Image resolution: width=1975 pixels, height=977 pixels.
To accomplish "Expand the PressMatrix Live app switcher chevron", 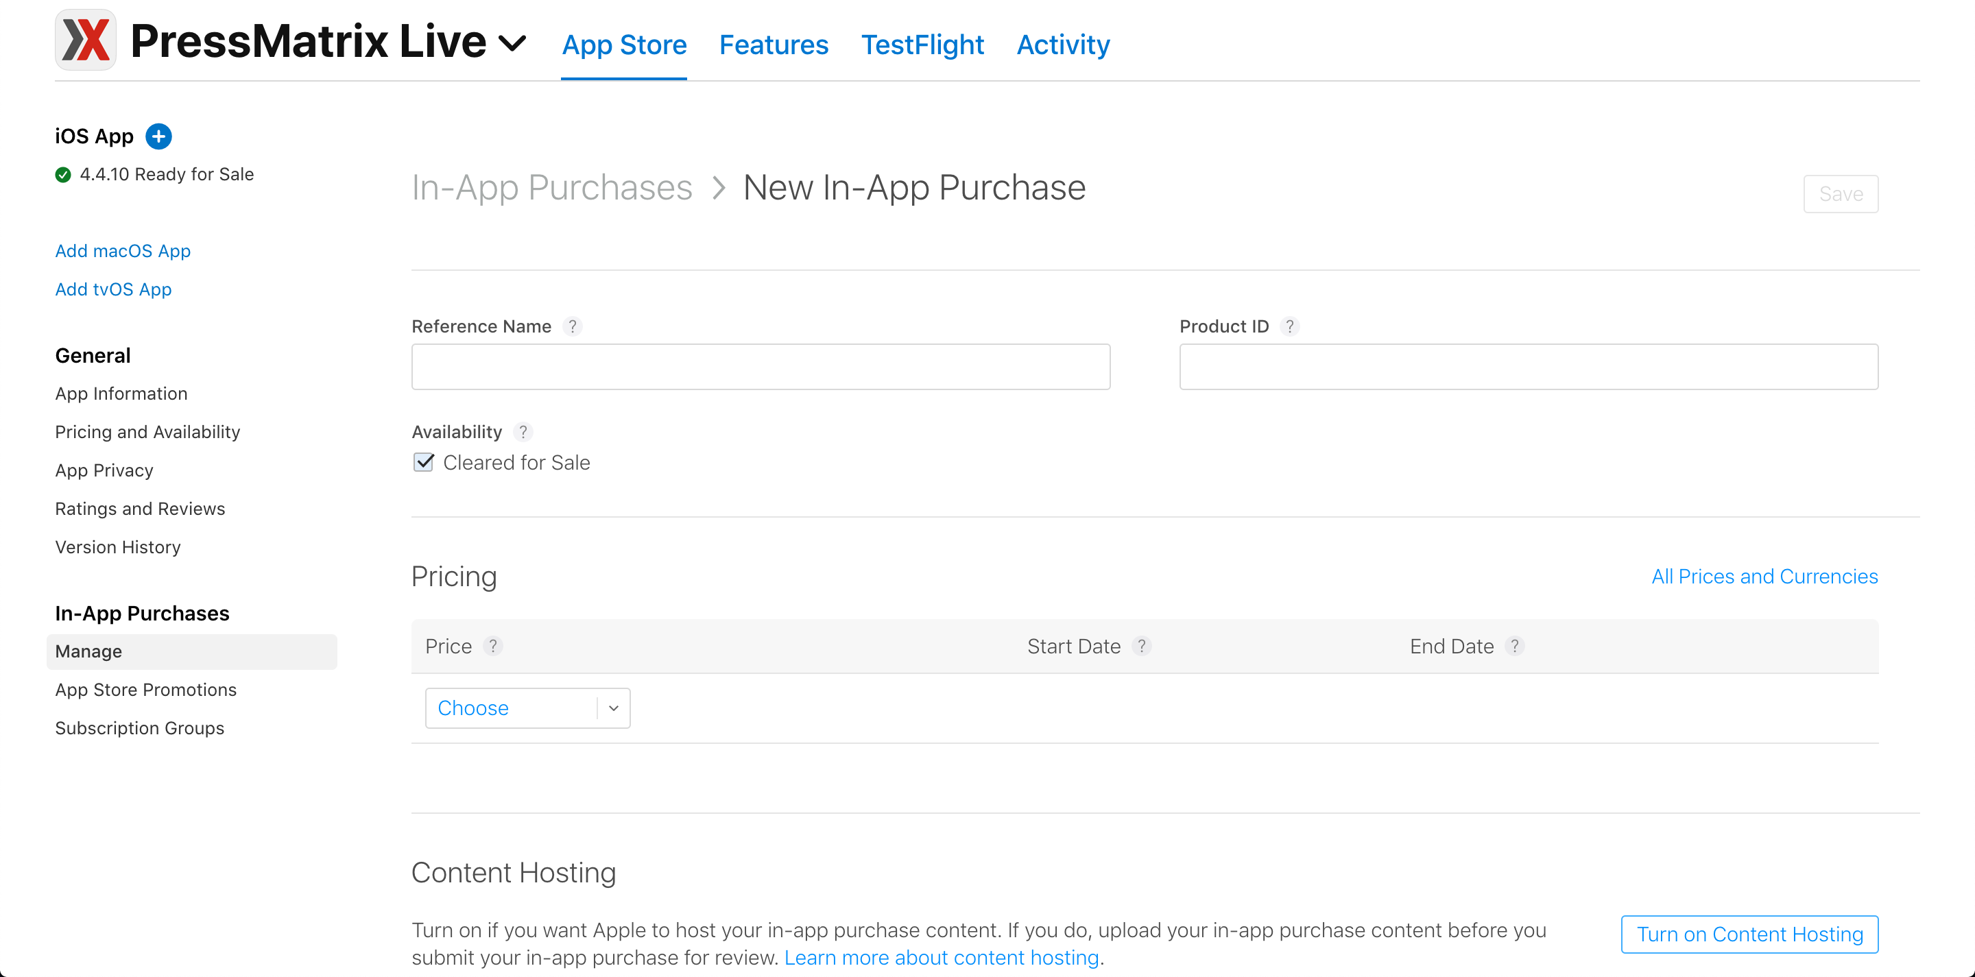I will (512, 44).
